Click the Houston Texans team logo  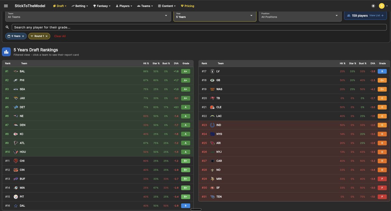(16, 152)
